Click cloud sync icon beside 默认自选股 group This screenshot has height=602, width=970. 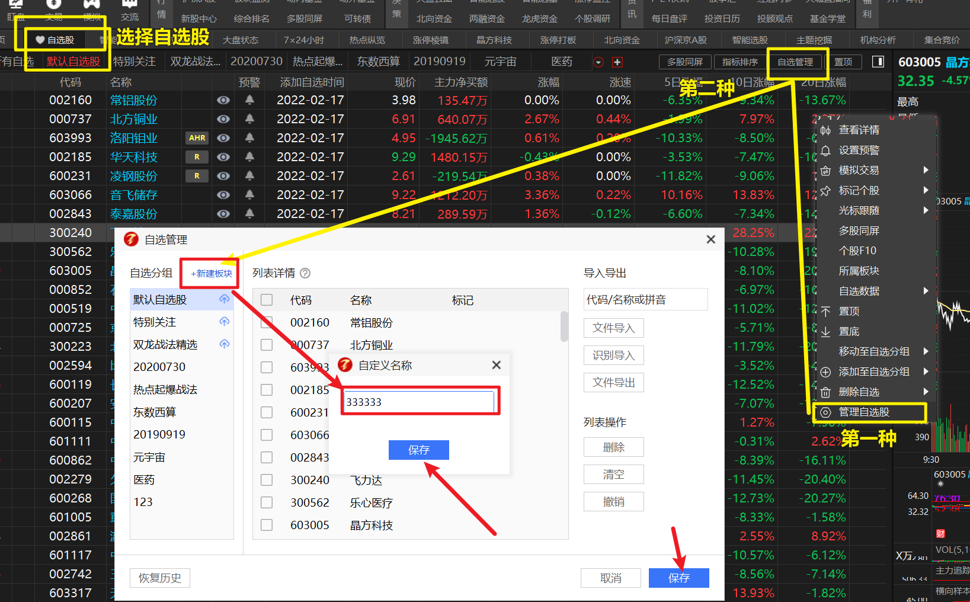pyautogui.click(x=224, y=299)
